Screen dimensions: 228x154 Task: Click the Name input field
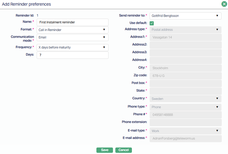[x=72, y=22]
